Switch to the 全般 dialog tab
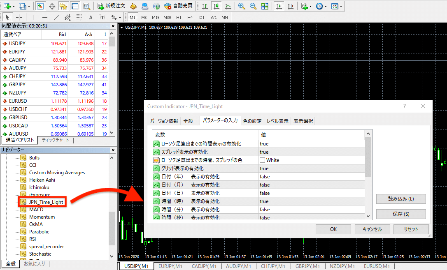 (188, 121)
